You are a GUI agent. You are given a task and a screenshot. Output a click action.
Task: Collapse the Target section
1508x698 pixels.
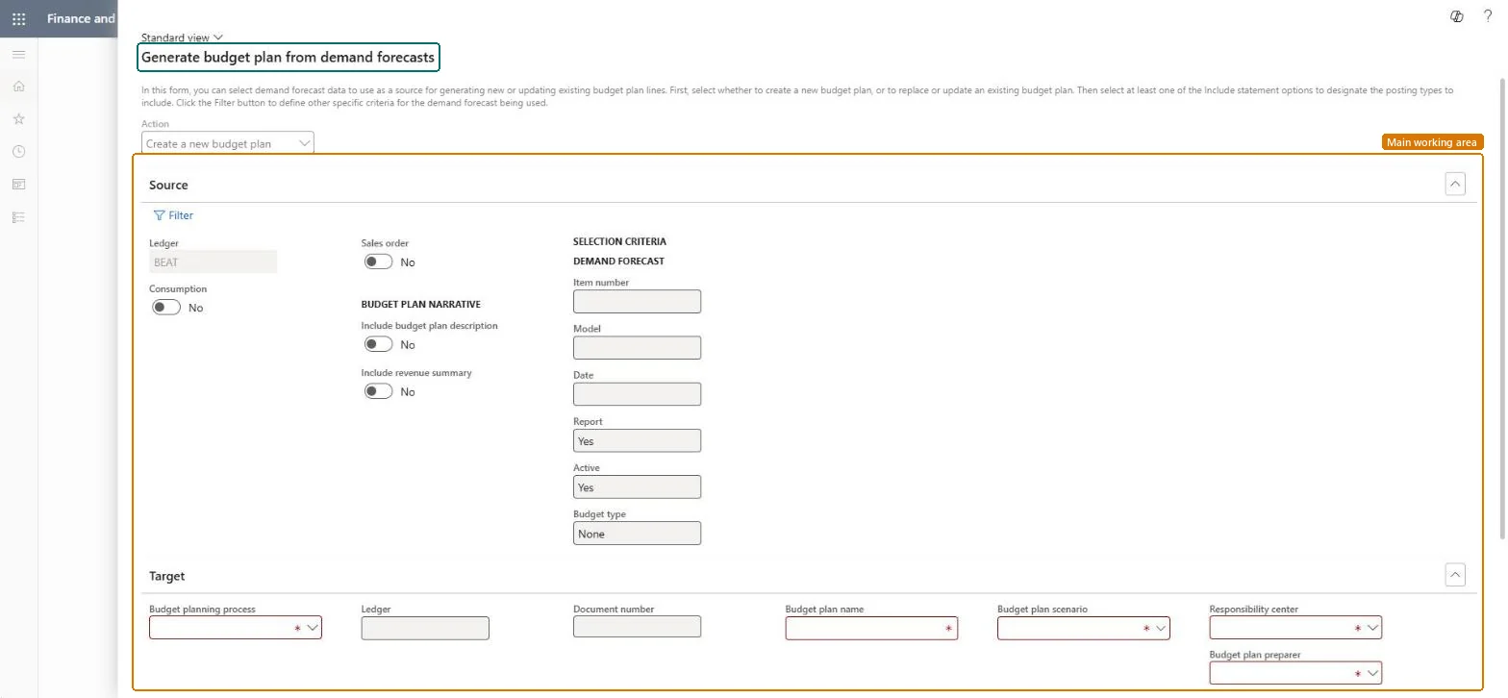click(x=1455, y=575)
